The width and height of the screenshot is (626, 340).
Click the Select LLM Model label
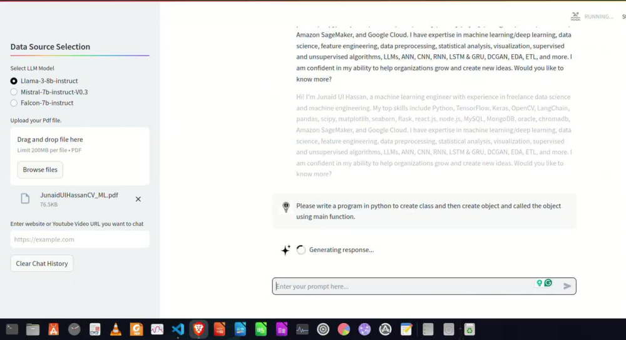[33, 68]
